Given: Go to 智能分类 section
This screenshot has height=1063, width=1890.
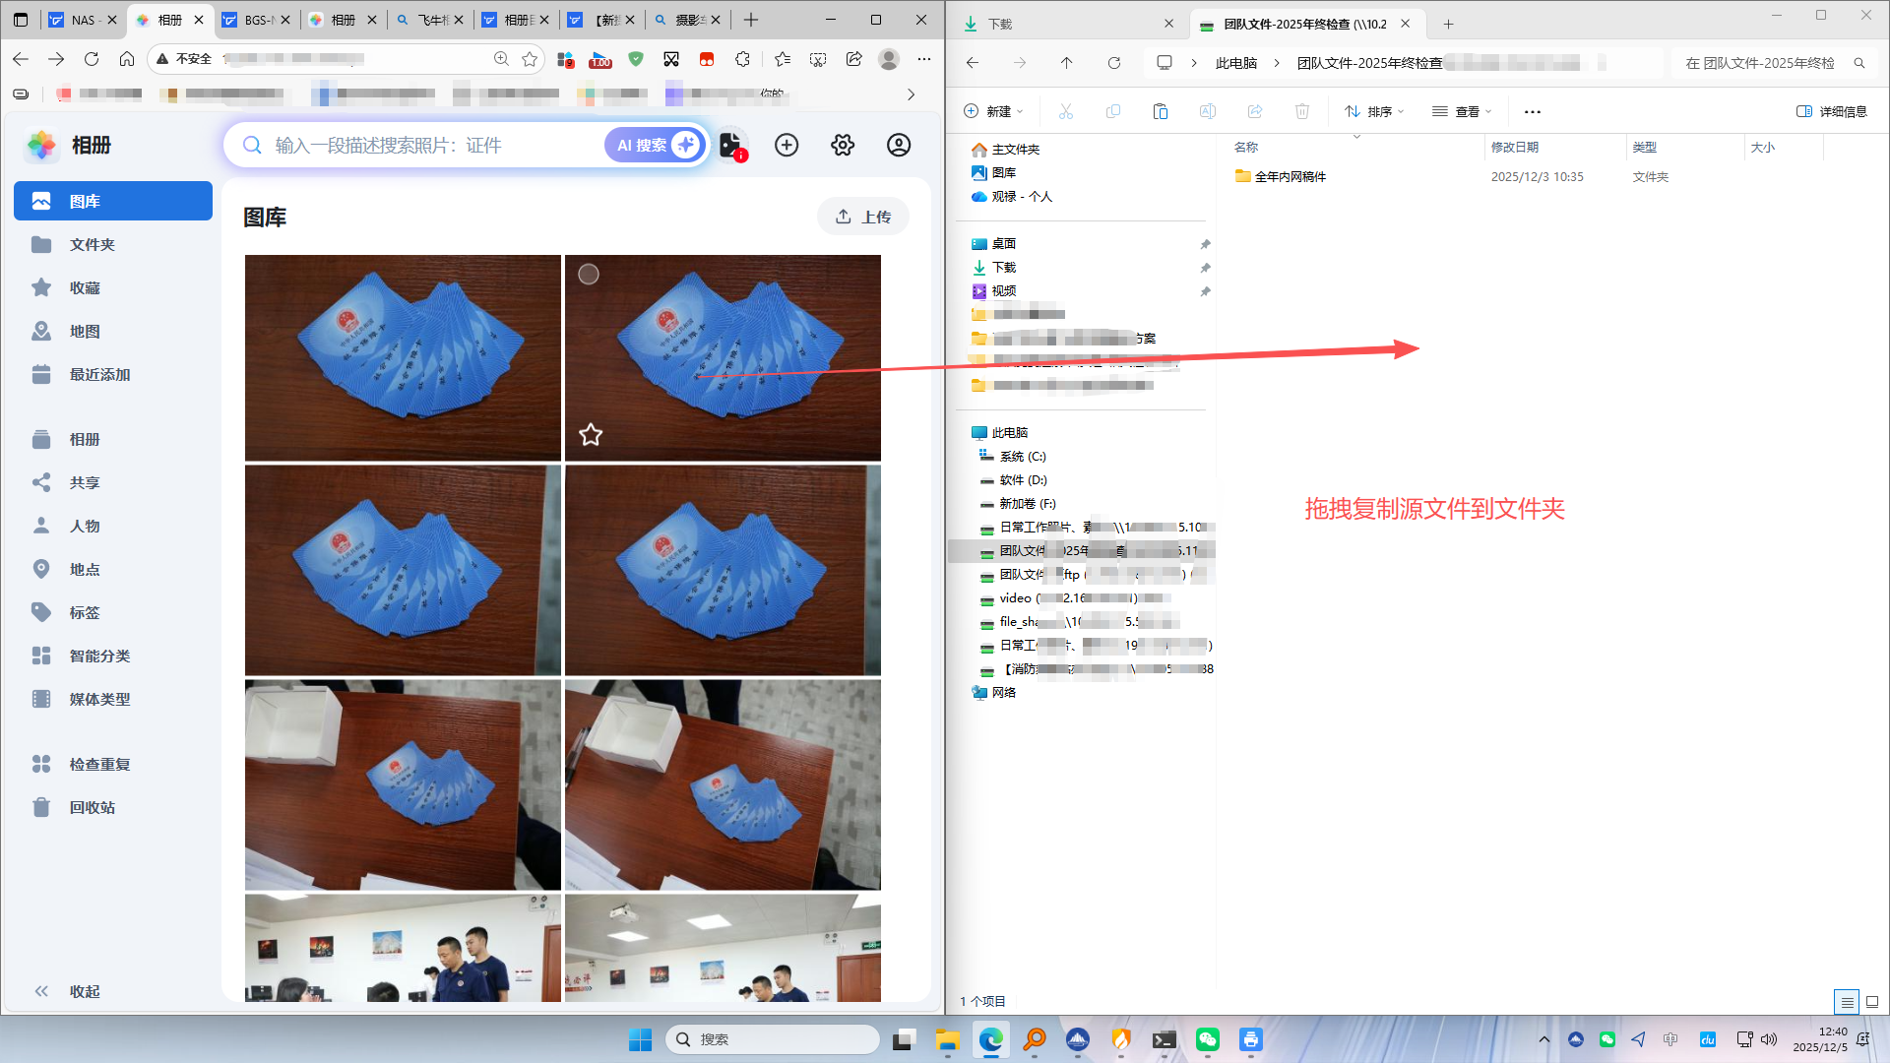Looking at the screenshot, I should click(x=98, y=656).
